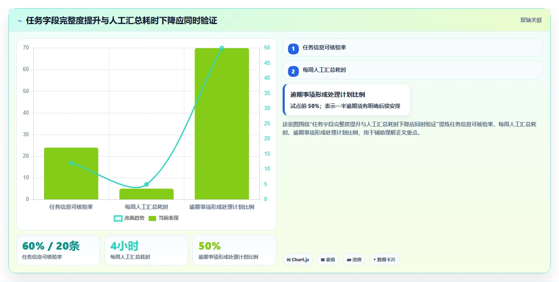
Task: Click the line point above 任务信息可核验率
Action: click(71, 163)
